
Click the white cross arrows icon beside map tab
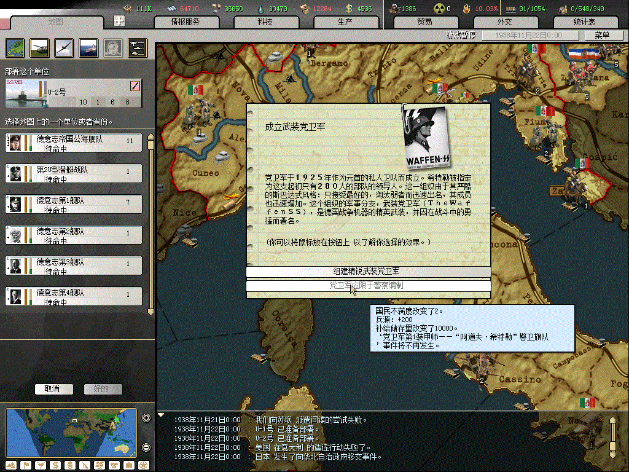point(119,21)
